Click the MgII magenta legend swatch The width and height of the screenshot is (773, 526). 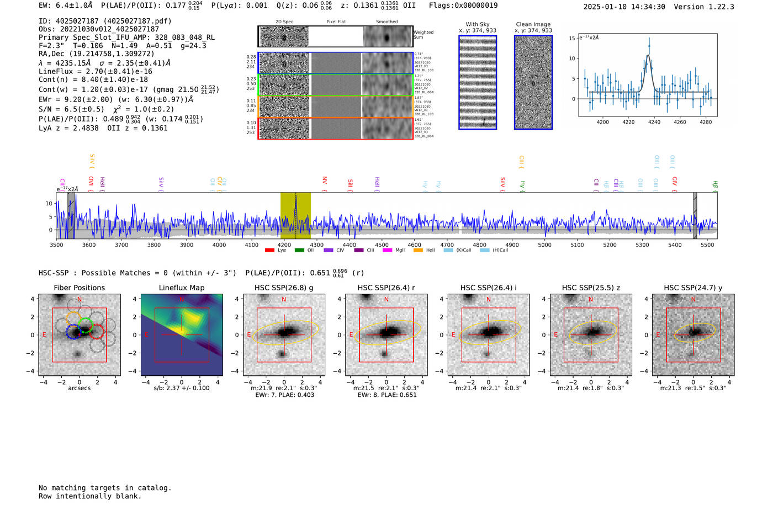(387, 250)
